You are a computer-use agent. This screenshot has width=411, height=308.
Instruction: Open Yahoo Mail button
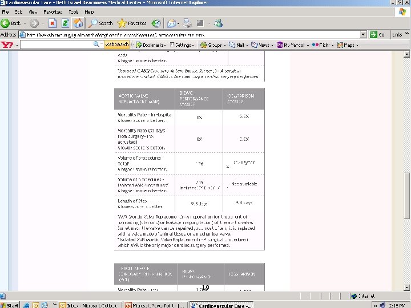(x=238, y=45)
